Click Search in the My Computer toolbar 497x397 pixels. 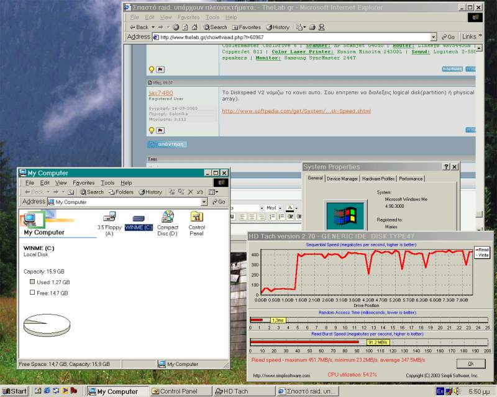point(92,192)
